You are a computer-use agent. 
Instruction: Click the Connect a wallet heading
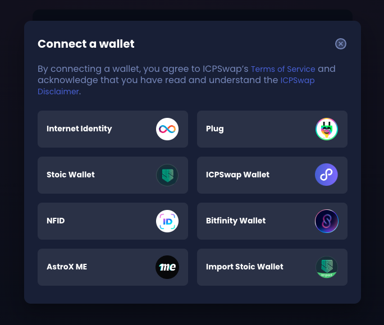pos(86,44)
